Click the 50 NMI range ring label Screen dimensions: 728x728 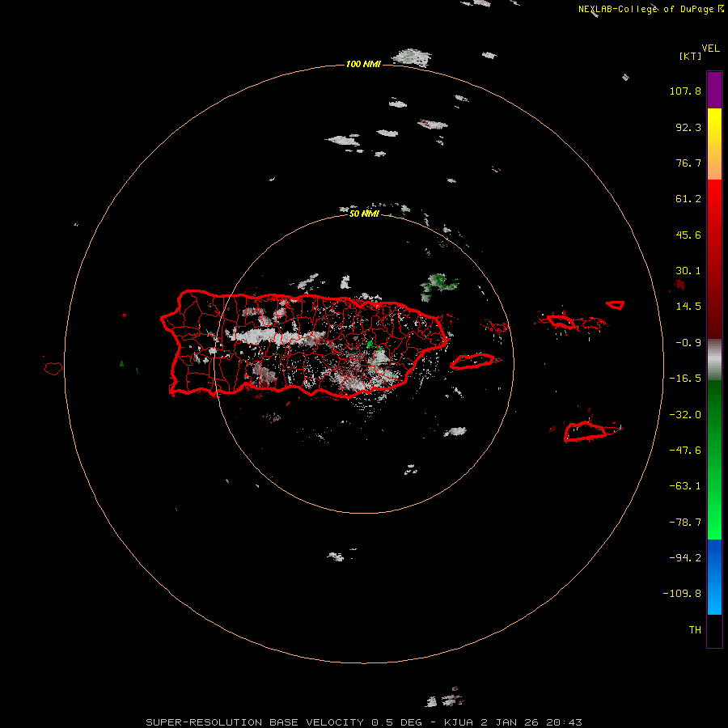pyautogui.click(x=364, y=214)
